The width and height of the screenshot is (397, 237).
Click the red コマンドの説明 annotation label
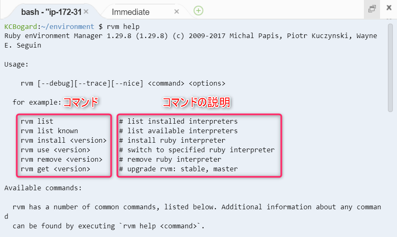point(197,102)
